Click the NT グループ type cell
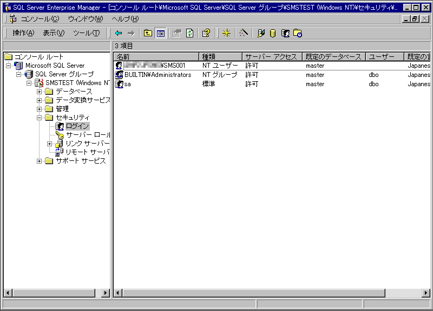 pyautogui.click(x=220, y=75)
